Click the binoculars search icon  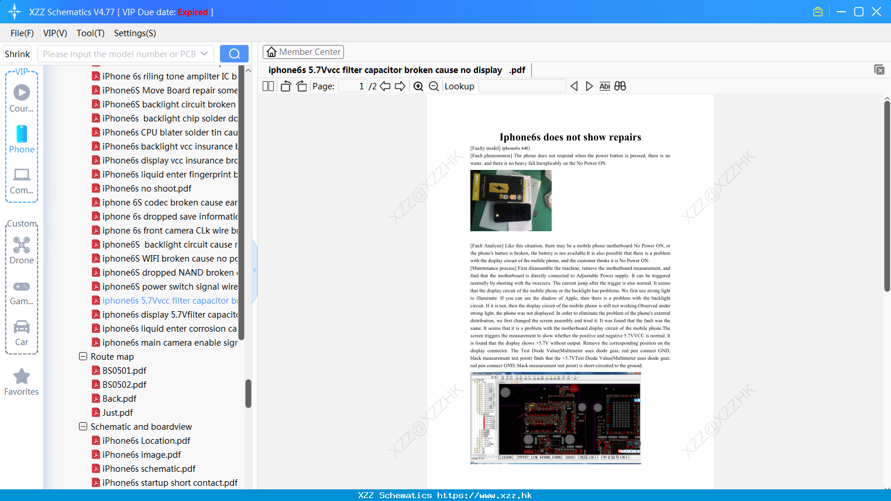pyautogui.click(x=620, y=86)
